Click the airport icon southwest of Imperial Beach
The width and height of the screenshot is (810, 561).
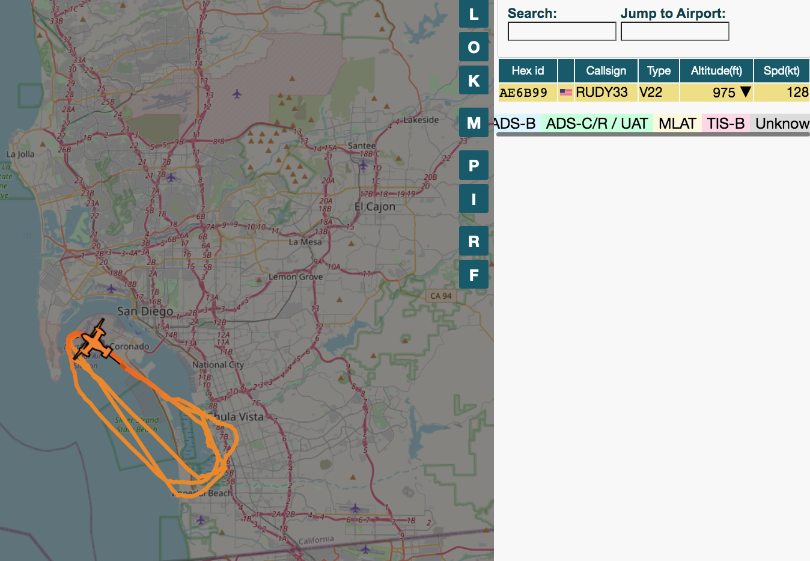point(201,520)
